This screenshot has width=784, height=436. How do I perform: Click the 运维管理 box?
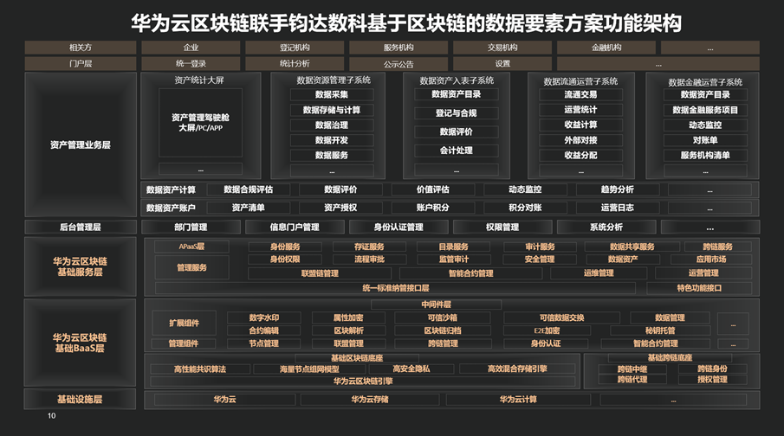[x=599, y=273]
